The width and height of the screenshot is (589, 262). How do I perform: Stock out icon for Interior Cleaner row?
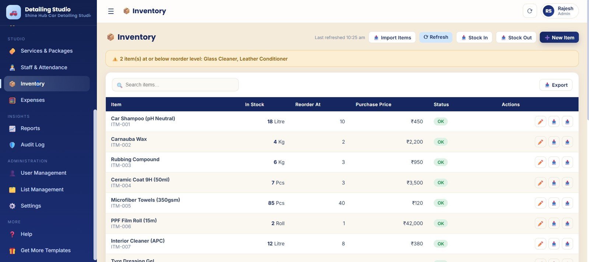(567, 244)
